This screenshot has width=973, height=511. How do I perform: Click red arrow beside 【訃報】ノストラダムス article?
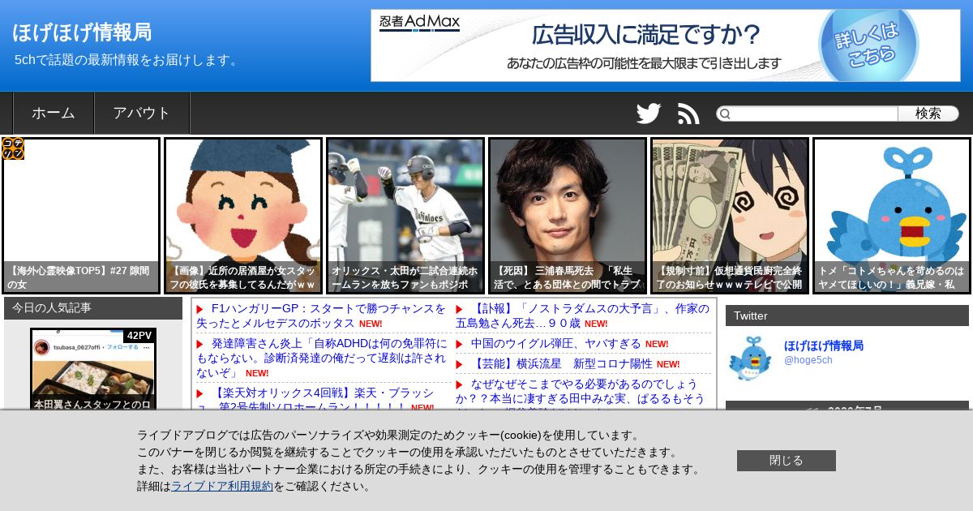click(x=459, y=309)
